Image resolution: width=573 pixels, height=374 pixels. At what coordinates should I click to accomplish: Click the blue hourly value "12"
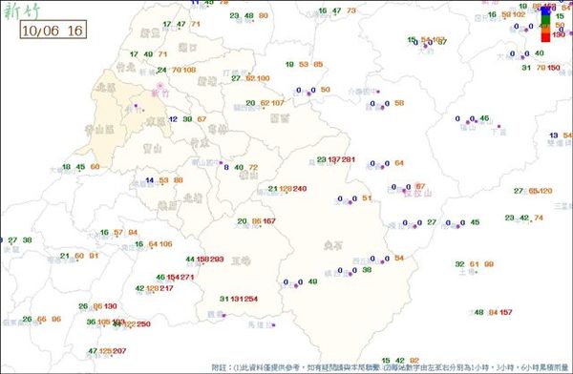point(173,119)
